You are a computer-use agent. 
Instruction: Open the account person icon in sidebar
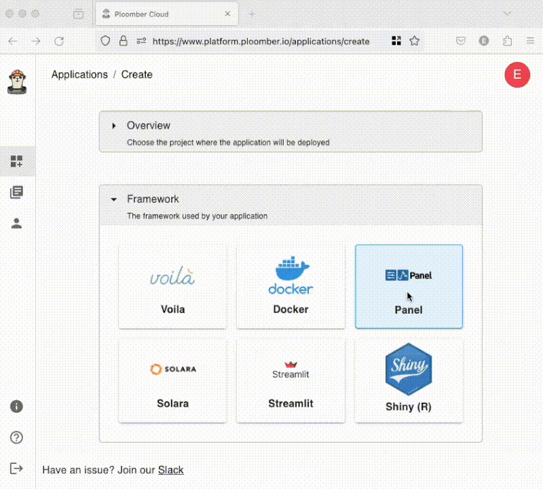click(x=17, y=223)
